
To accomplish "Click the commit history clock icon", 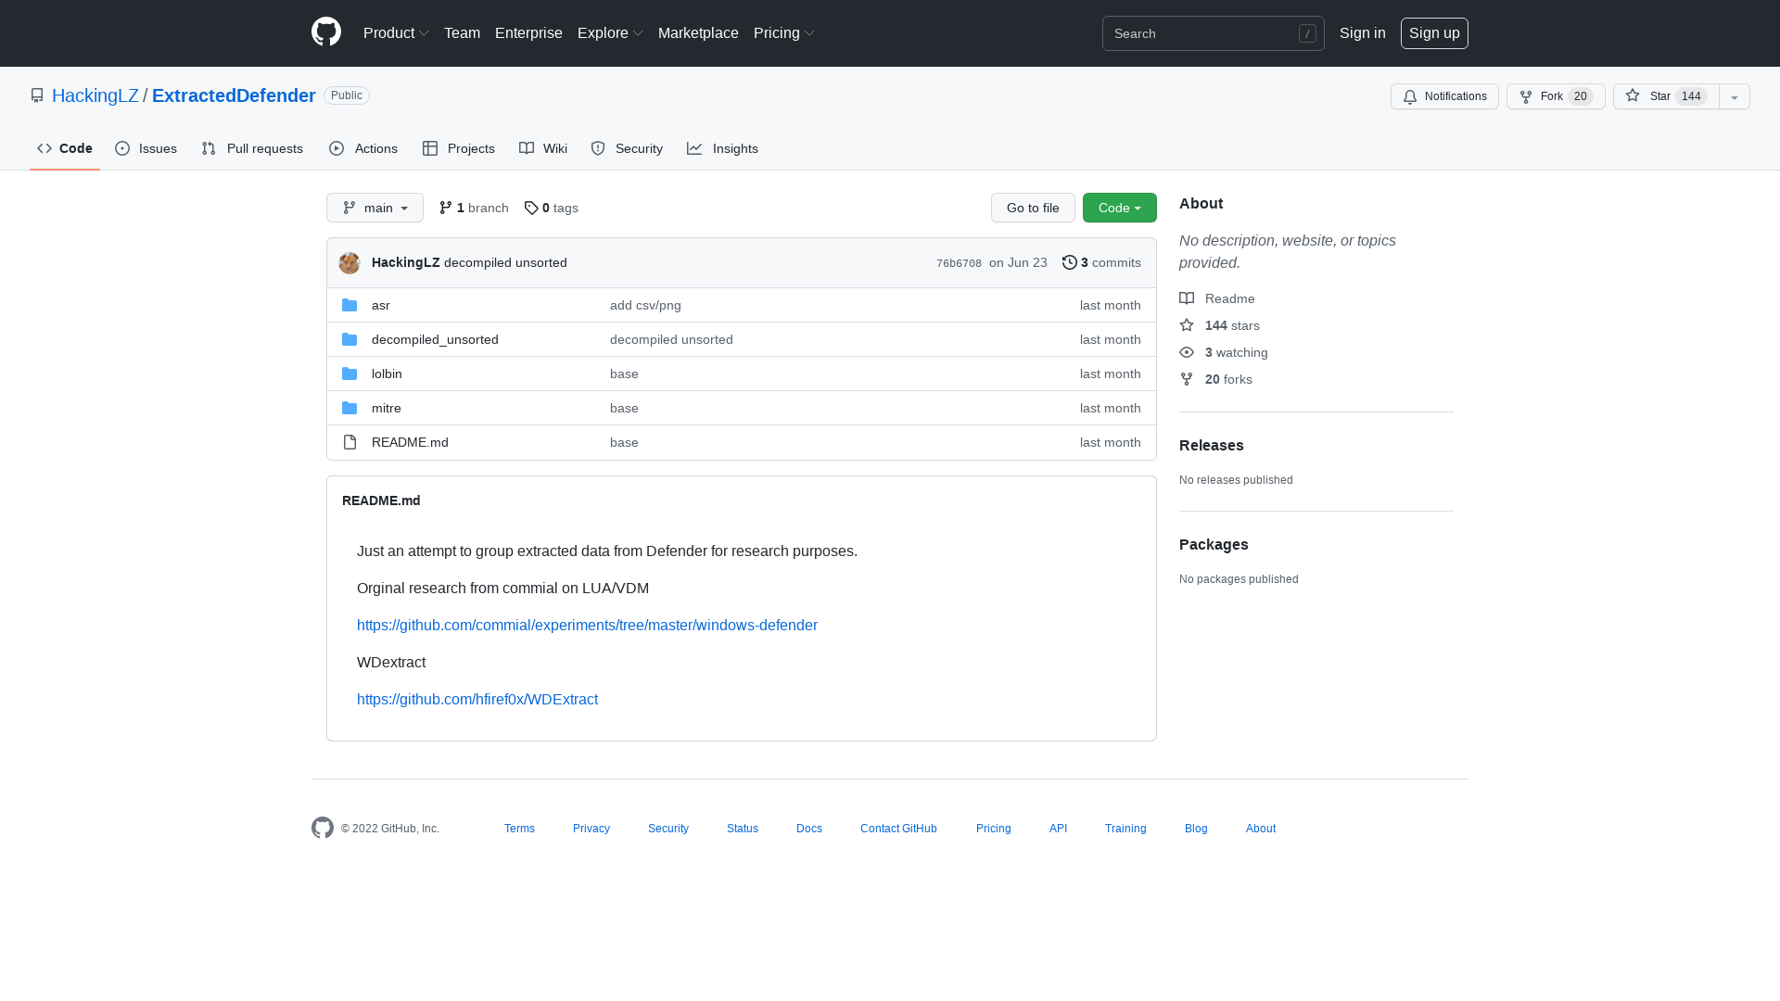I will (1069, 262).
